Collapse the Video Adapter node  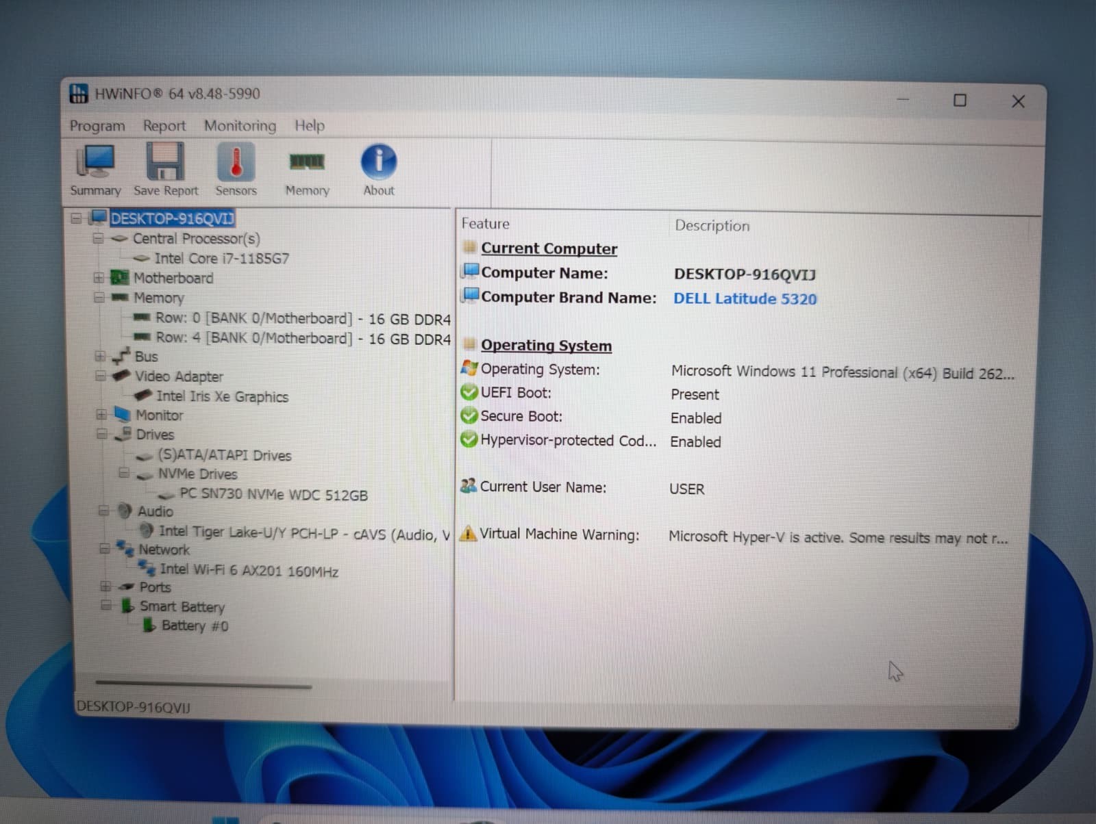(101, 376)
